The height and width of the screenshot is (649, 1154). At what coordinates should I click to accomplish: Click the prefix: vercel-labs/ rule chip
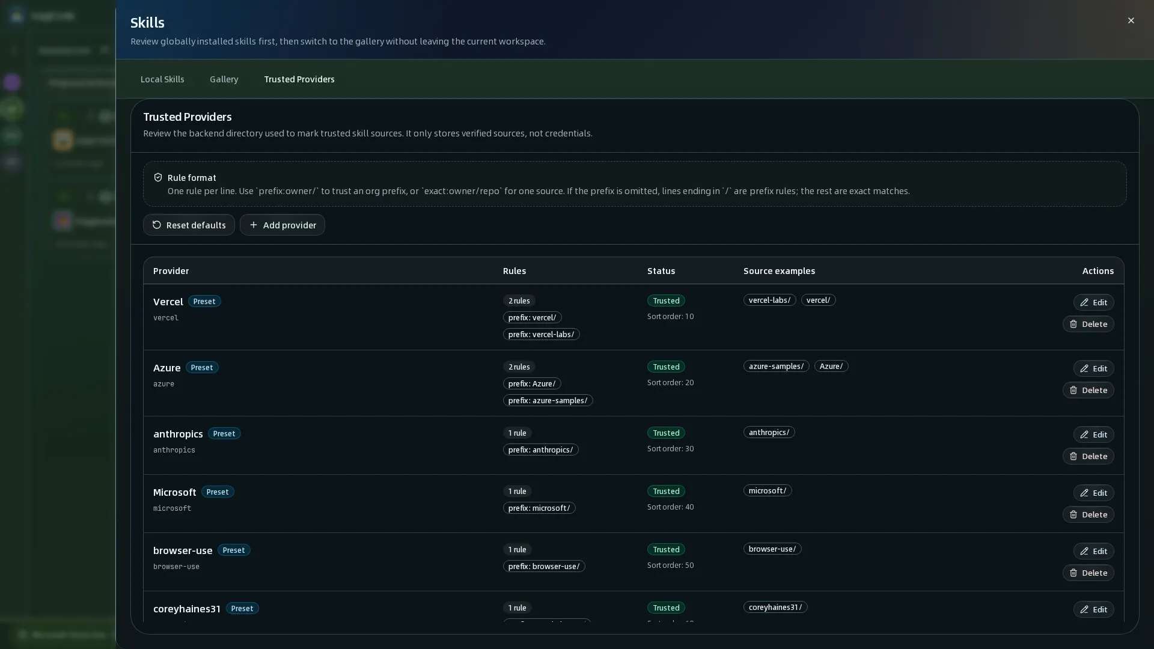pos(541,334)
